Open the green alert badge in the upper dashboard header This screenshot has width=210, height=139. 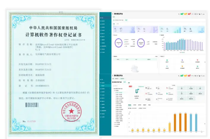click(x=182, y=14)
